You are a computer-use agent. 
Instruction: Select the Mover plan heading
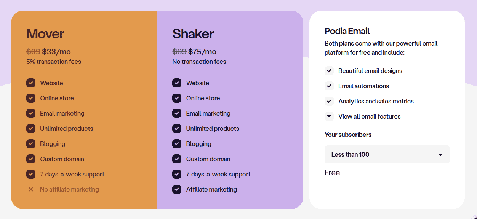(45, 34)
